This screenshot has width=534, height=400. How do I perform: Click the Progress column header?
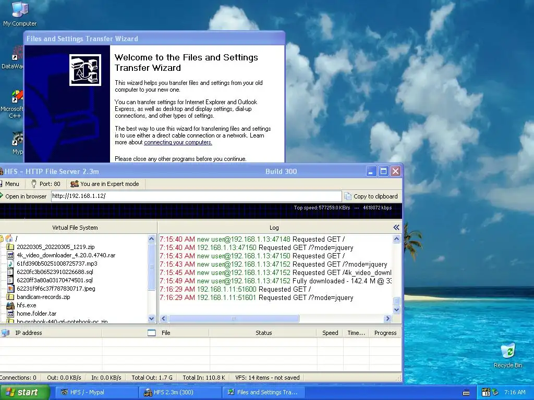click(385, 333)
